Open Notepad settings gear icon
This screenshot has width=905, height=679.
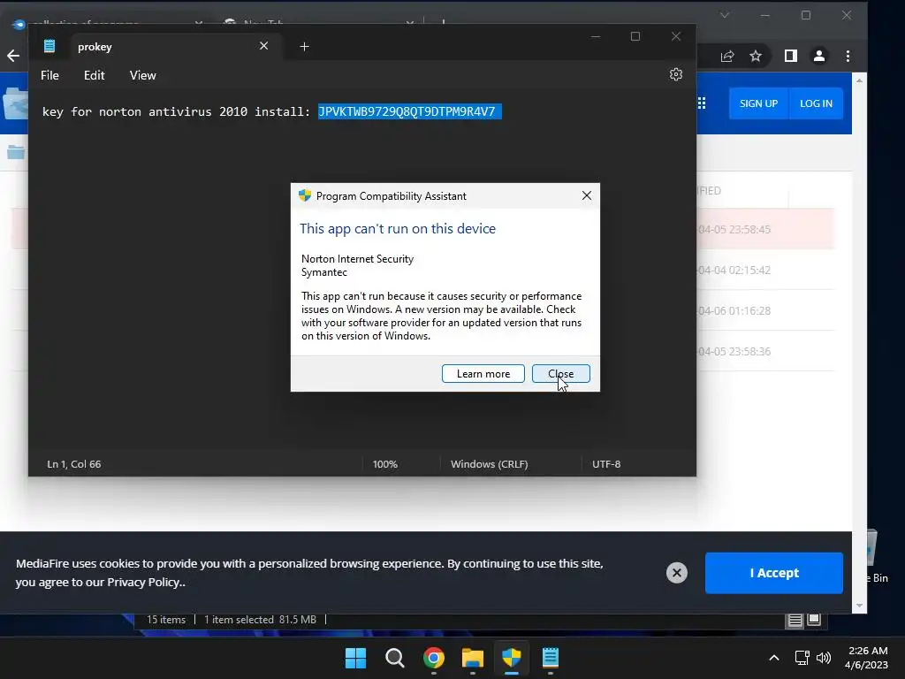coord(676,74)
